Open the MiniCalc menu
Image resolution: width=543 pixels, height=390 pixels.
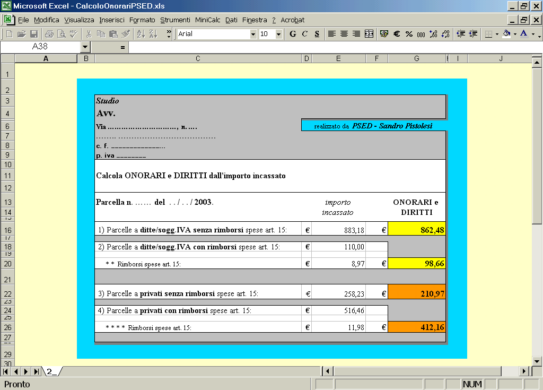coord(207,20)
